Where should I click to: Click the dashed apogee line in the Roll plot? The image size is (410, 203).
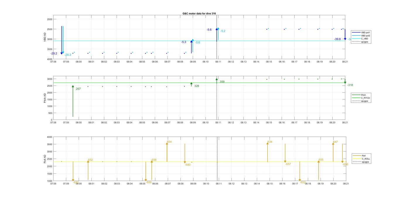click(x=217, y=159)
